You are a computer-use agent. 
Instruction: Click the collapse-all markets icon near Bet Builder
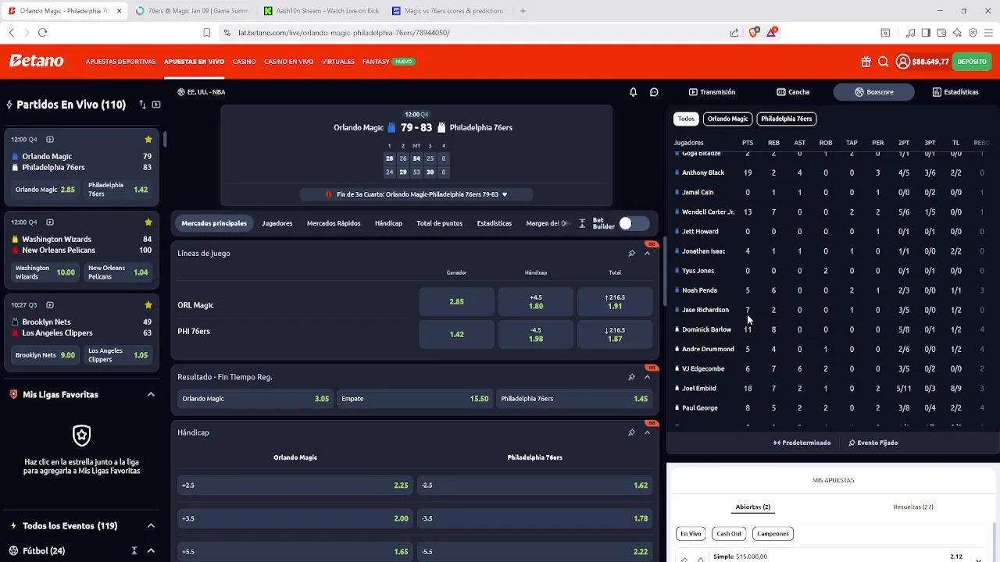[x=582, y=223]
